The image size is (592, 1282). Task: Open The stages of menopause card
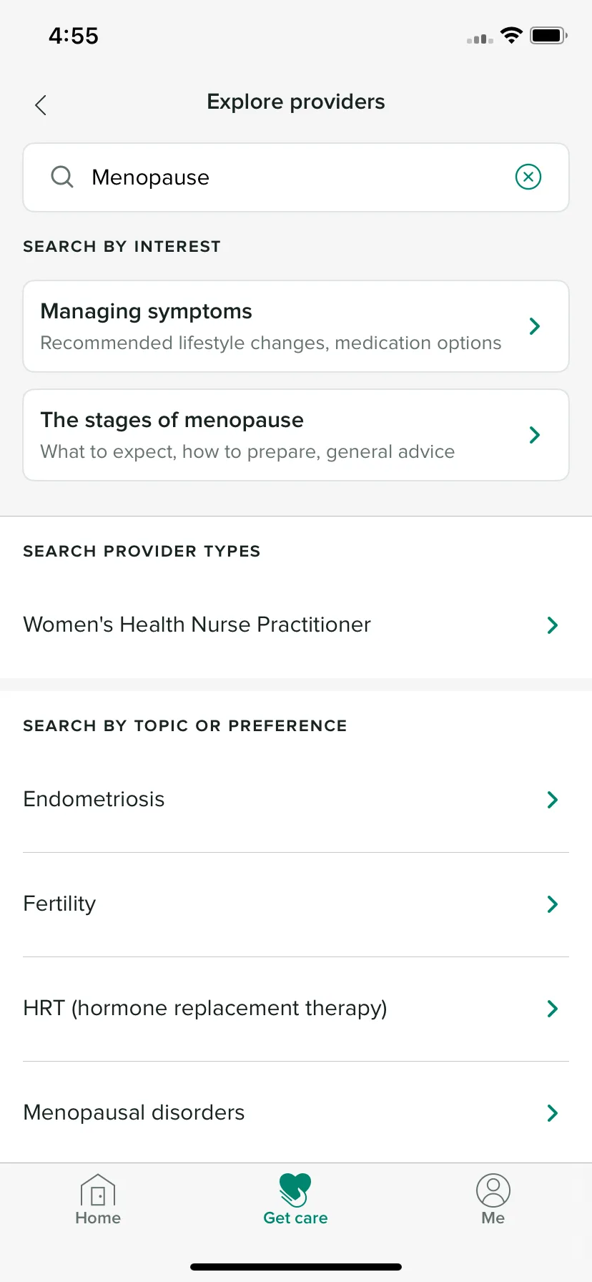pos(296,435)
